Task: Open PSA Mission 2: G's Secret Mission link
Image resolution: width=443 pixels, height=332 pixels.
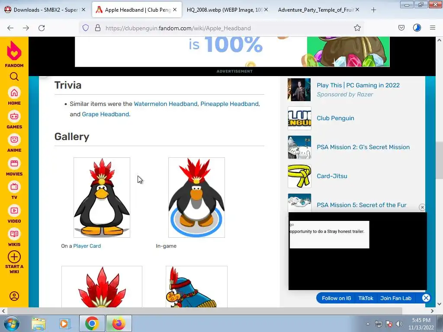Action: pos(363,147)
